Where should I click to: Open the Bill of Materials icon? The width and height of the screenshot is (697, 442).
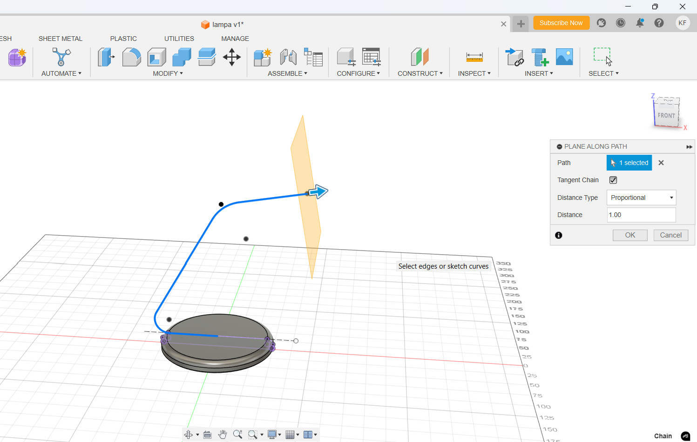pyautogui.click(x=313, y=57)
